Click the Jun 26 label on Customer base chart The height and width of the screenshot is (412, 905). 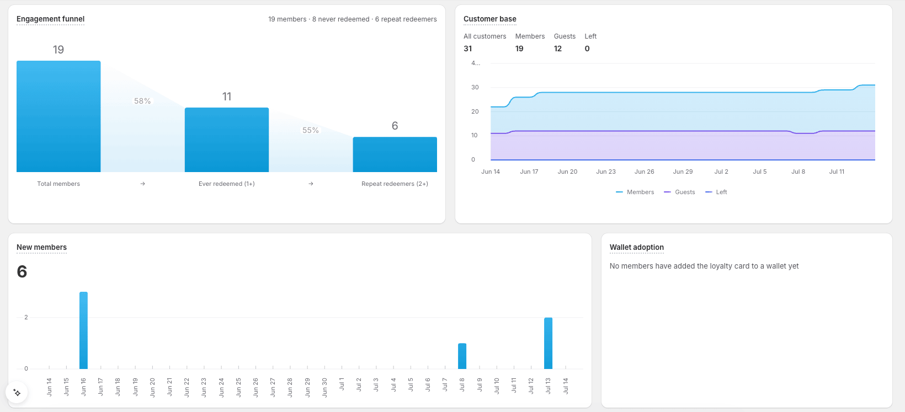(x=645, y=172)
